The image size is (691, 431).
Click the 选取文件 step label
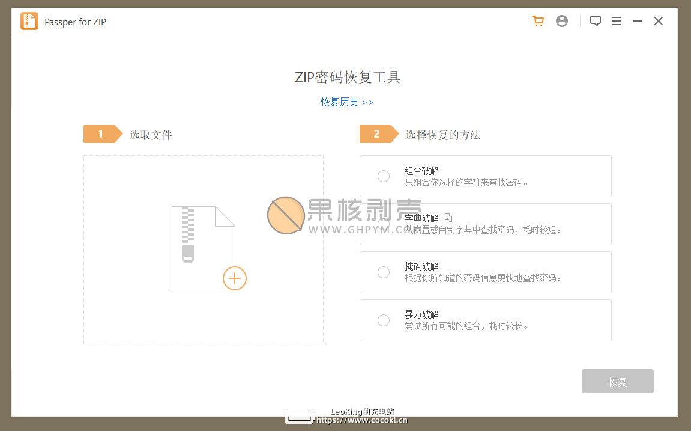point(151,135)
